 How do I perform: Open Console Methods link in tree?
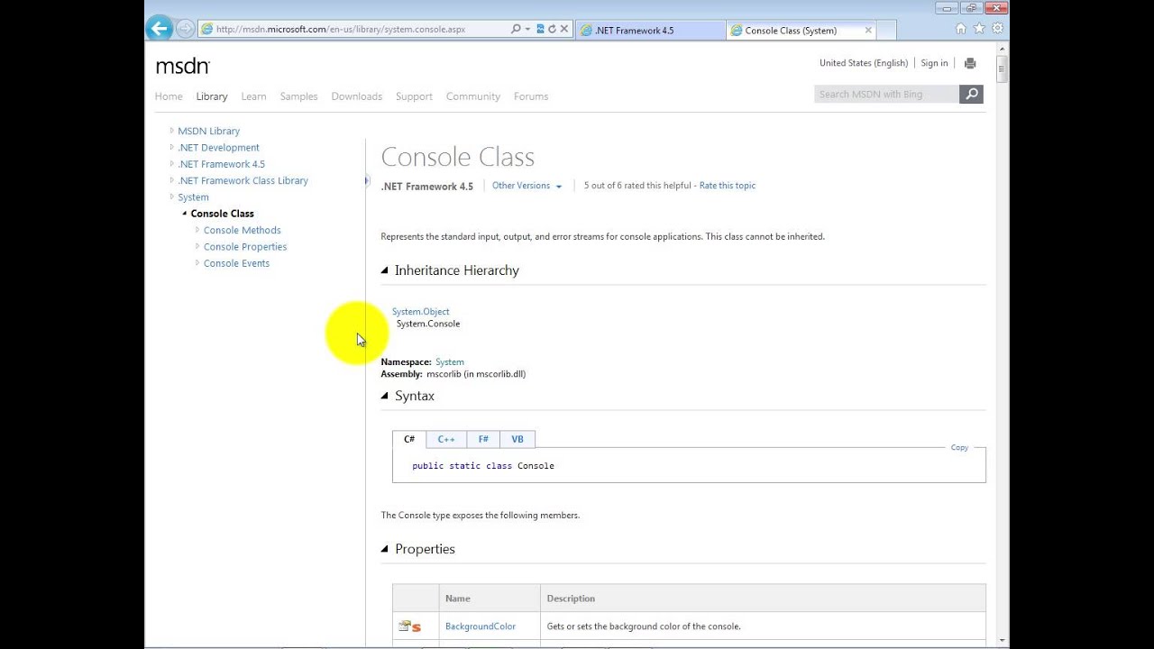[243, 230]
